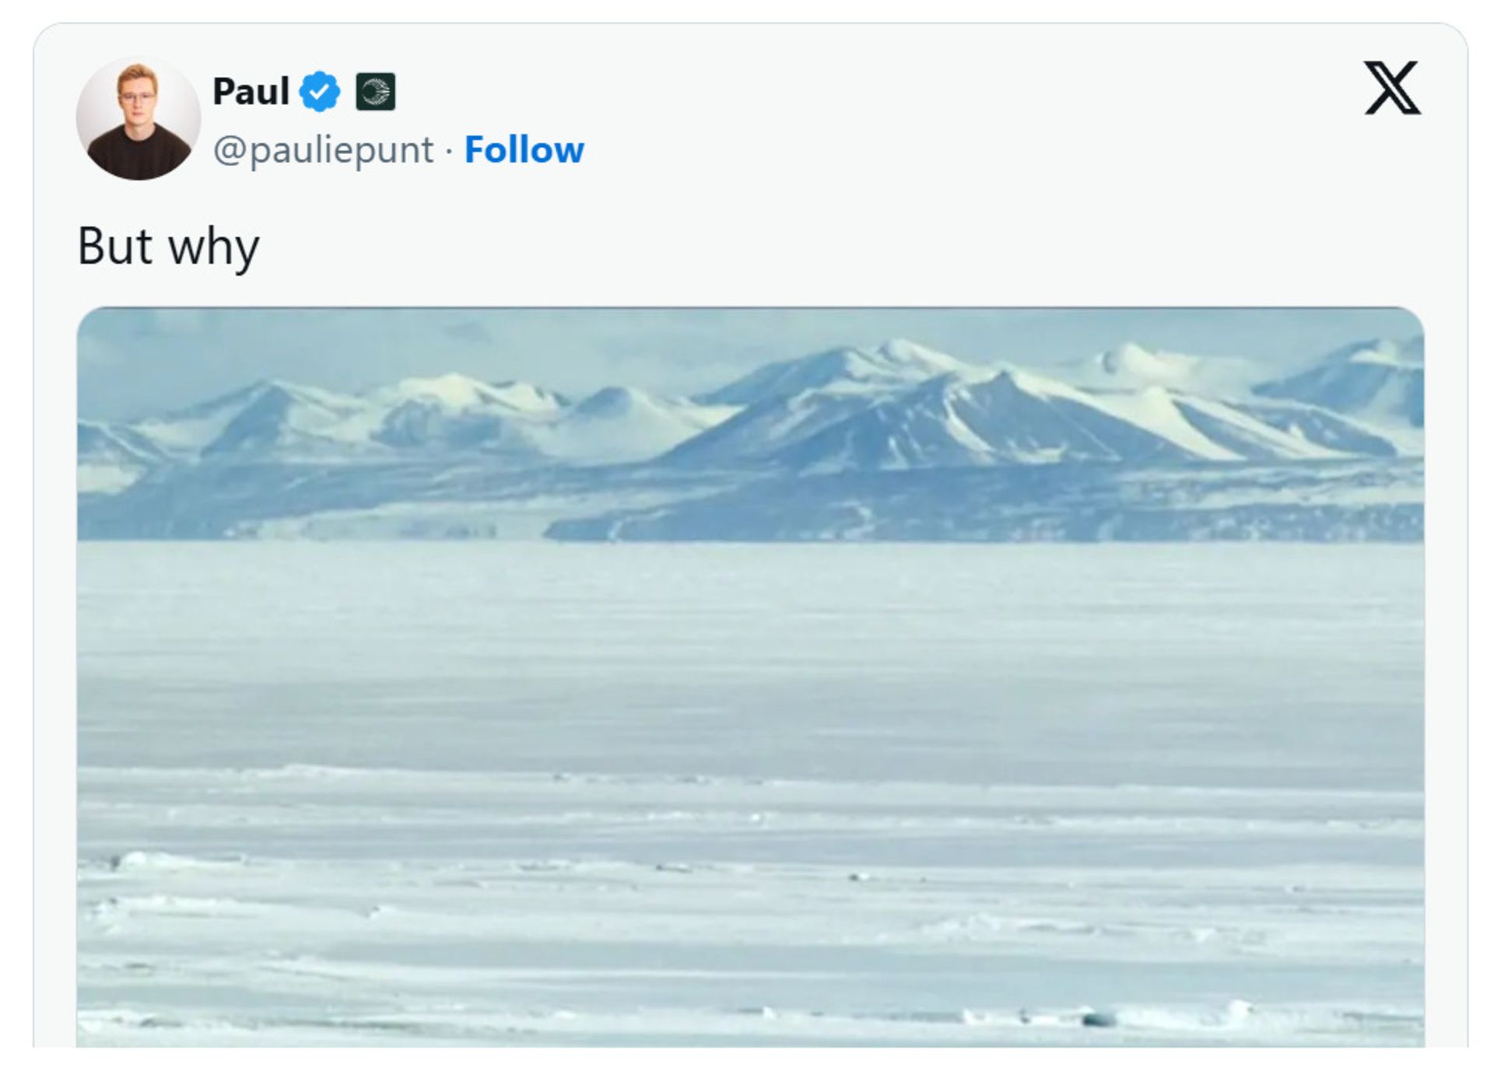
Task: Open the snowy mountain photo in the tweet
Action: click(750, 677)
